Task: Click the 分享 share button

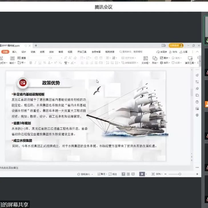Action: pos(184,52)
